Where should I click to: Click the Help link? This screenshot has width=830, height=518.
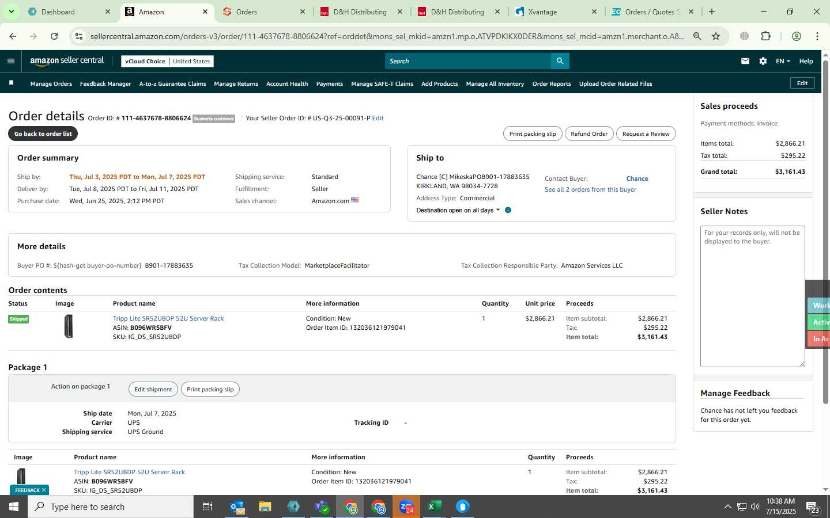pyautogui.click(x=806, y=61)
